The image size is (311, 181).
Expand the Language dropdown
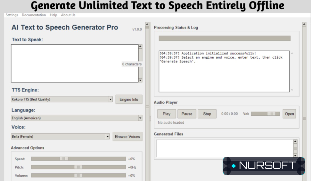[140, 118]
